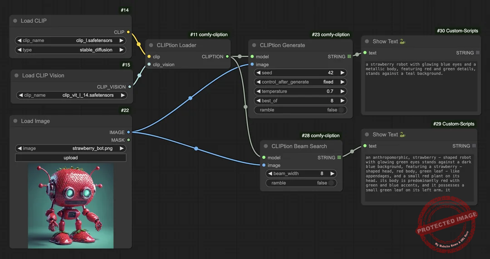Collapse the CLIPtion Generate node dot
The height and width of the screenshot is (259, 490).
[254, 45]
